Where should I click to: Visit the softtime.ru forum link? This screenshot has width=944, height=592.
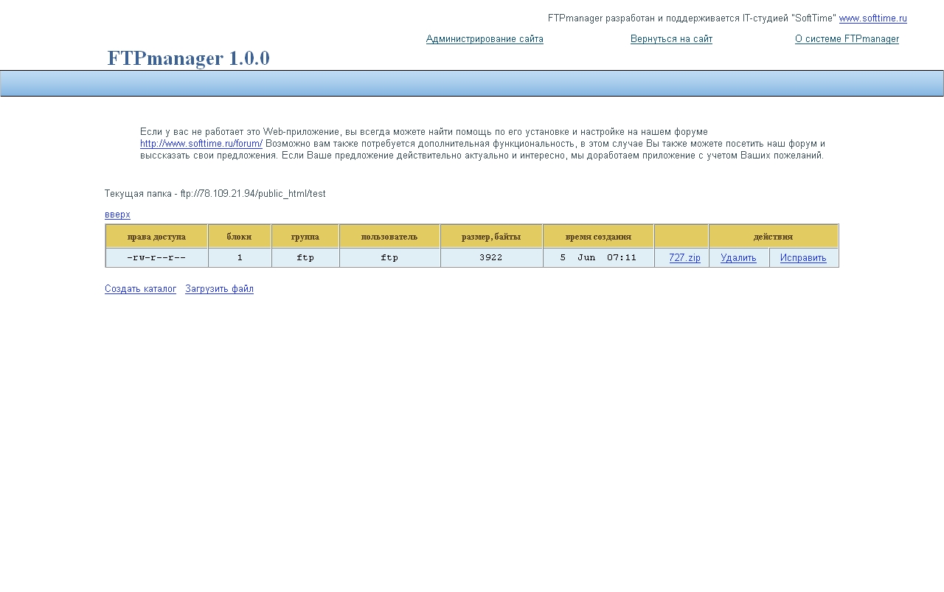pos(201,144)
